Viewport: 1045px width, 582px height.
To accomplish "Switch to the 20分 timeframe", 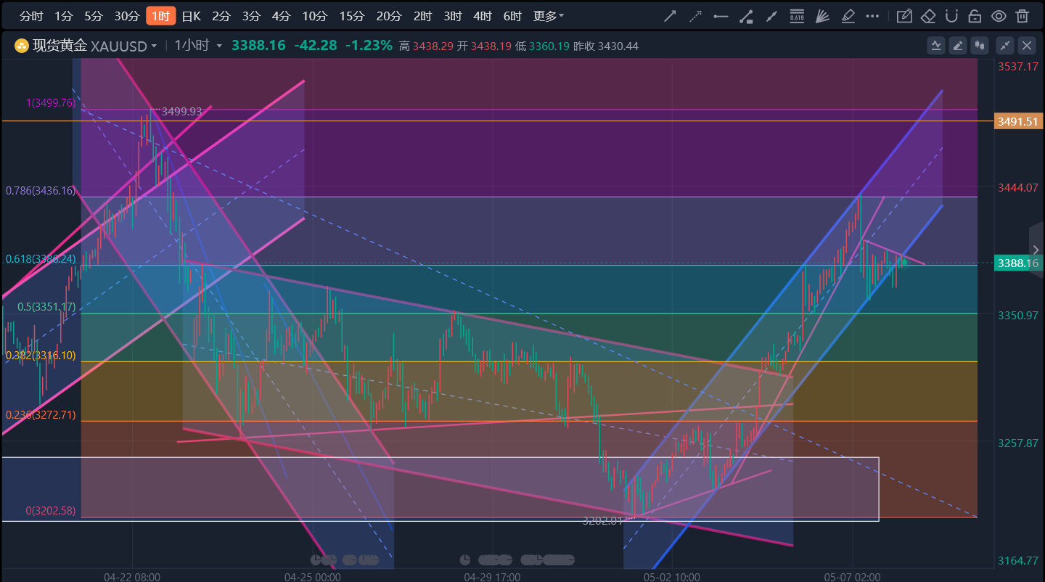I will click(388, 16).
